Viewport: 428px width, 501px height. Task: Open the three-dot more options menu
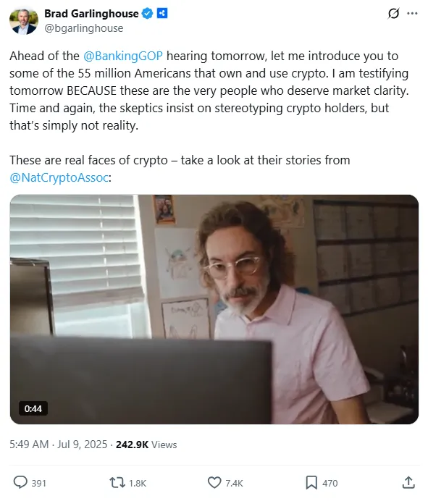412,14
